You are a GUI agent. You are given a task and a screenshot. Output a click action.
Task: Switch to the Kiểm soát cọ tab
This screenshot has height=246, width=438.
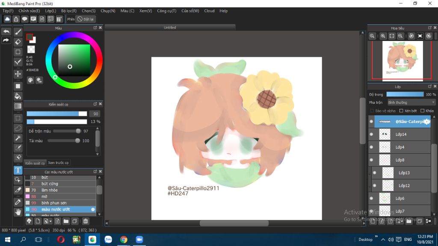click(x=35, y=163)
